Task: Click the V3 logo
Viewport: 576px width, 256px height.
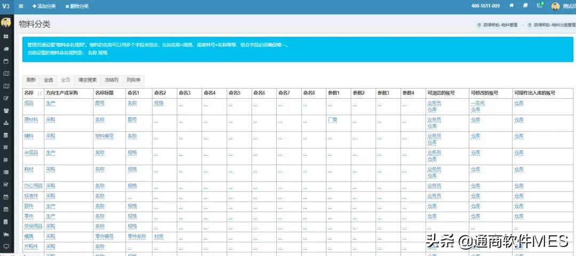Action: tap(6, 6)
